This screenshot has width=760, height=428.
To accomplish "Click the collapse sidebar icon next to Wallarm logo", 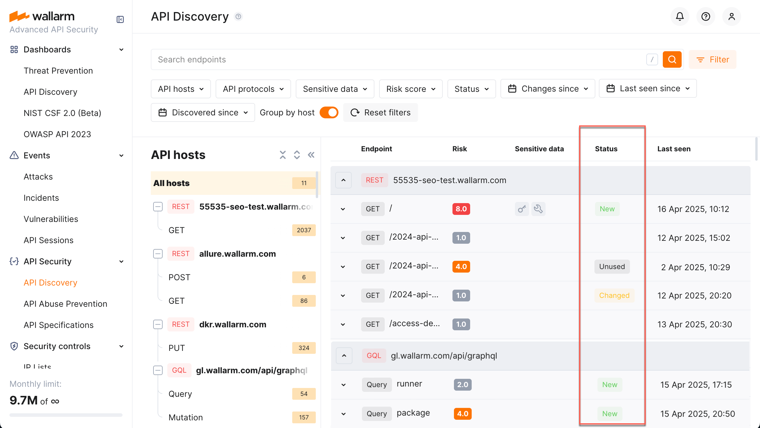I will click(x=120, y=19).
